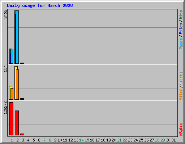Click day 4 on the x-axis
The width and height of the screenshot is (185, 144).
[28, 140]
